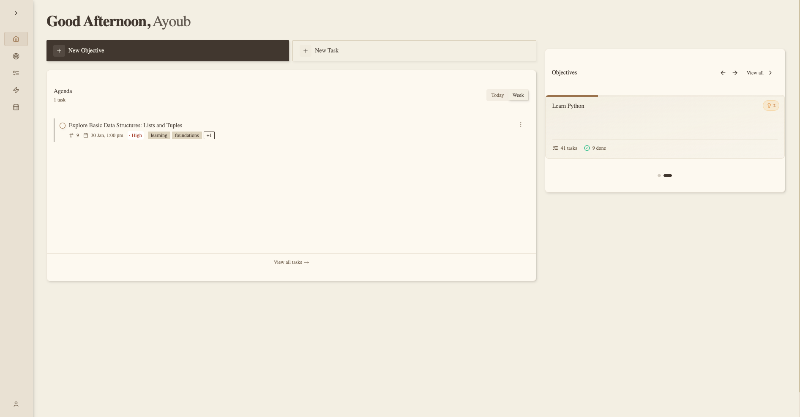Image resolution: width=800 pixels, height=417 pixels.
Task: Click the plus icon in New Task
Action: 306,51
